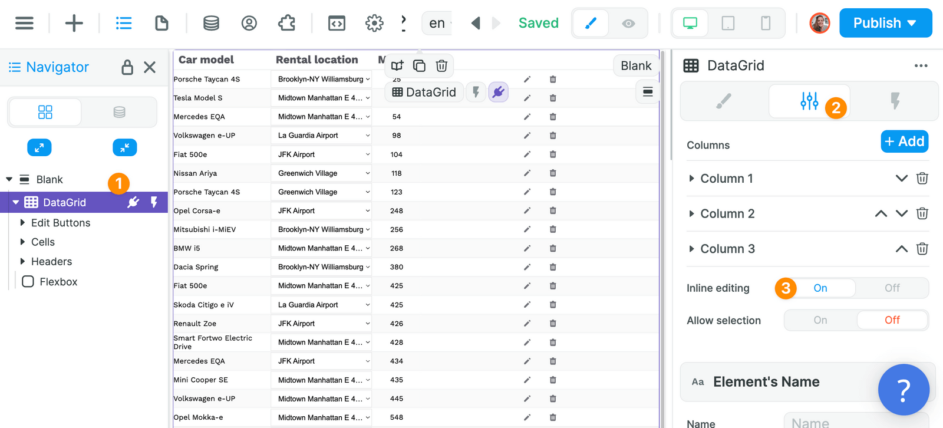Lock the Navigator panel
This screenshot has width=943, height=428.
pyautogui.click(x=127, y=67)
